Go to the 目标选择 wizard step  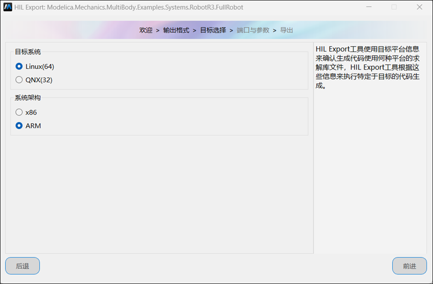(213, 30)
